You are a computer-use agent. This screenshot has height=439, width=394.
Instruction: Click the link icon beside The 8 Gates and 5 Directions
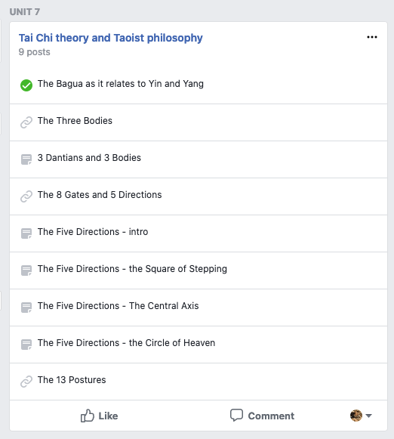[x=26, y=196]
